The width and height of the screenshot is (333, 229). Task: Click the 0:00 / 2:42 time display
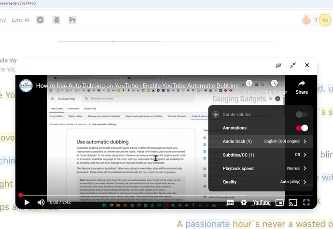point(60,202)
